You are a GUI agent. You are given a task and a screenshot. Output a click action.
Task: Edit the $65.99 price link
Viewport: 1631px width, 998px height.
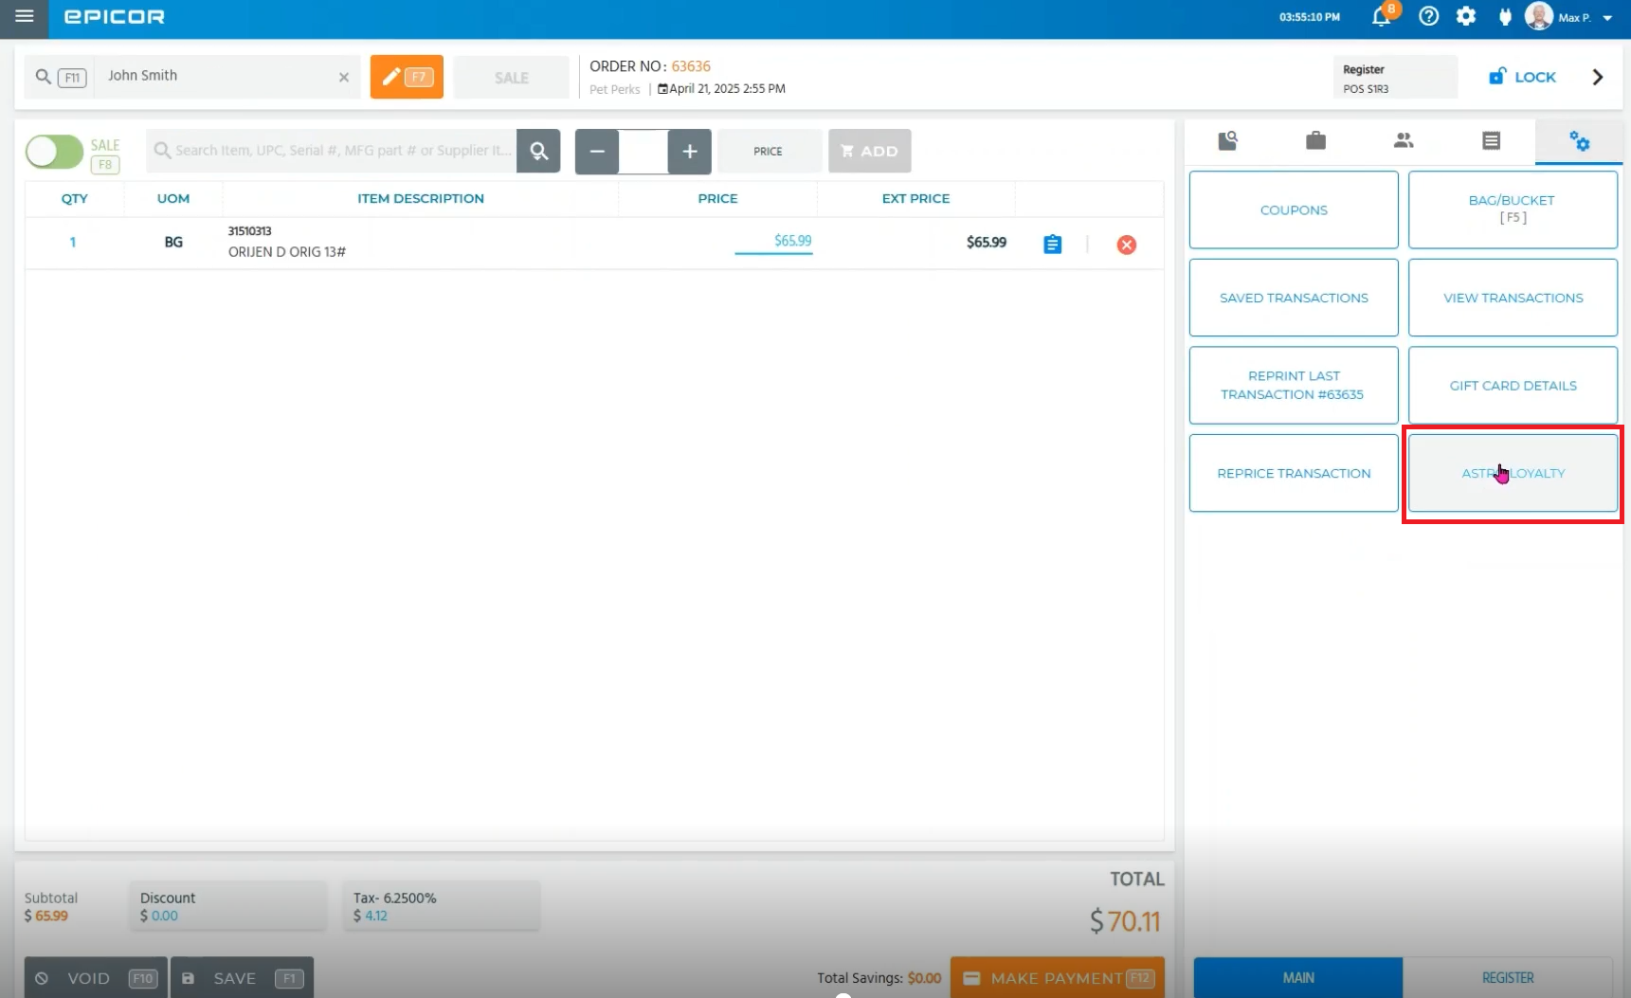pyautogui.click(x=792, y=241)
